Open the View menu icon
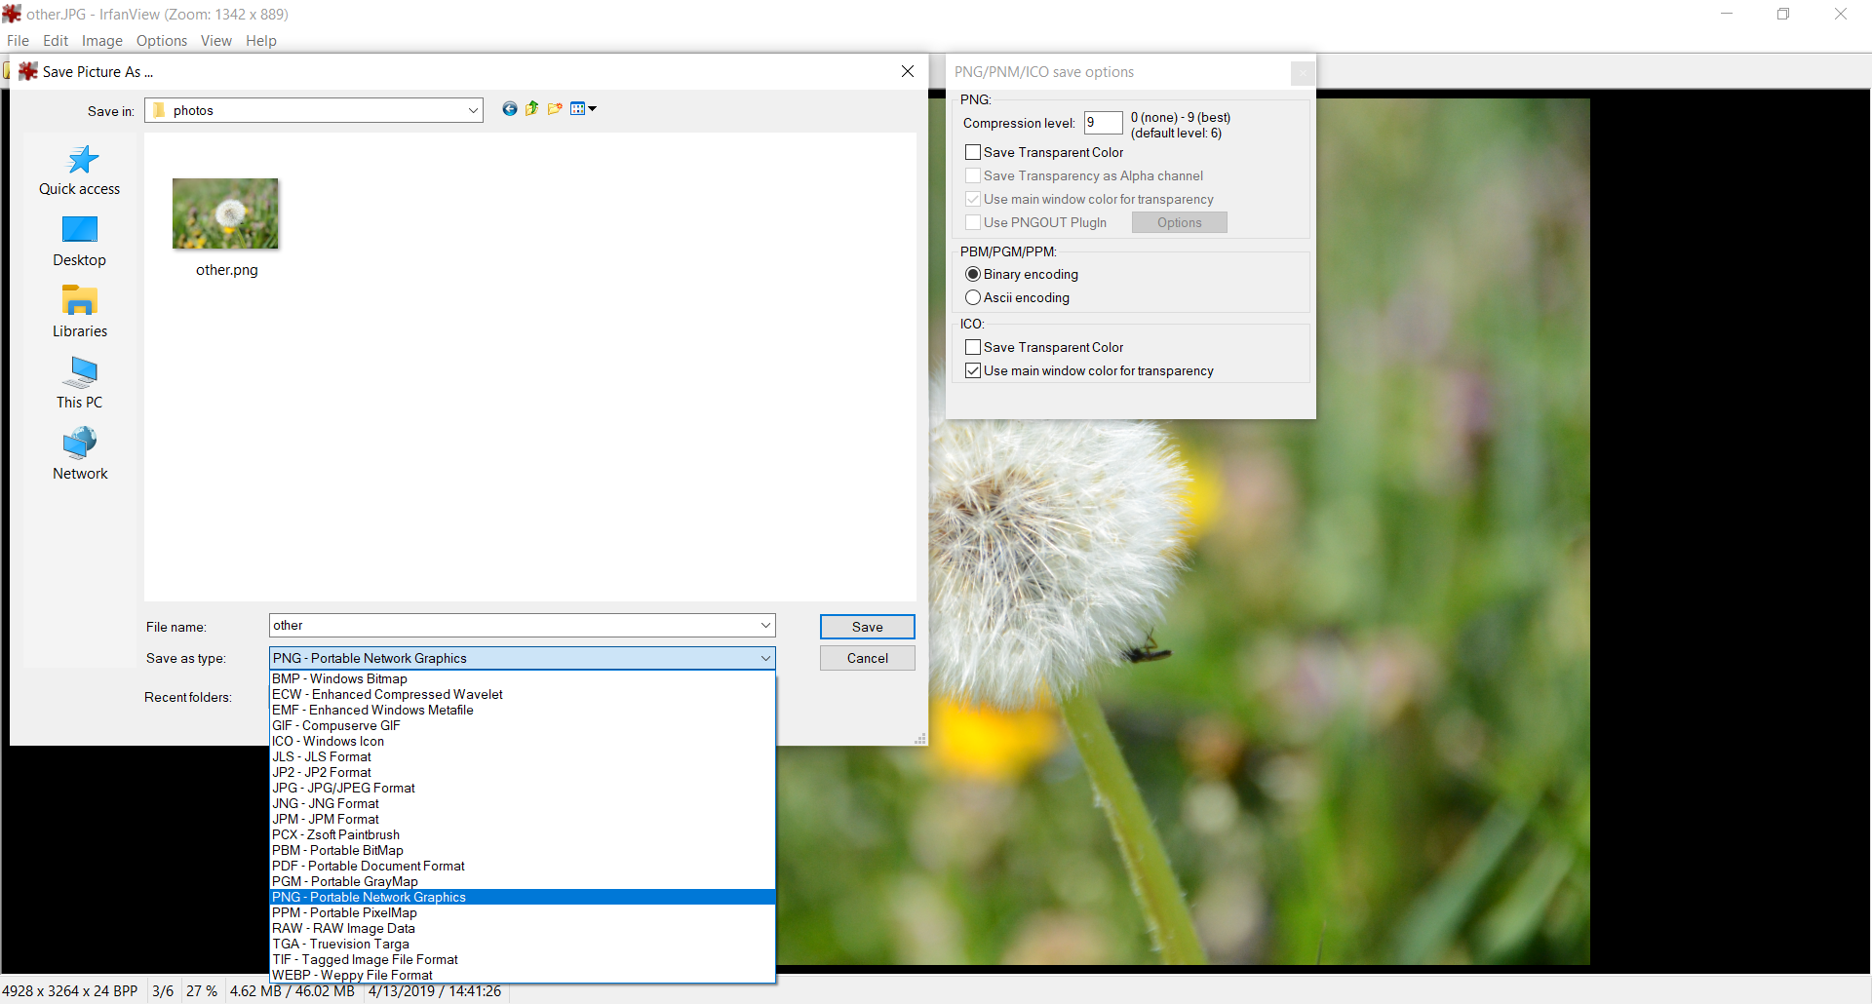 [x=583, y=109]
